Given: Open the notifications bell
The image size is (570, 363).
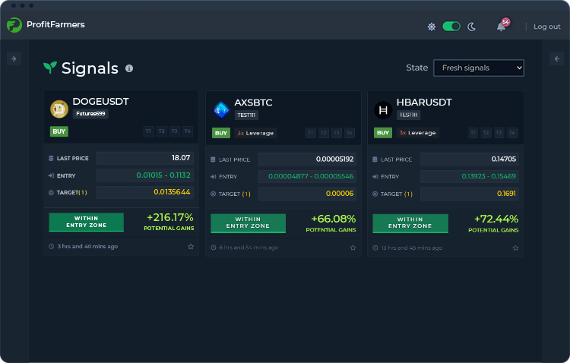Looking at the screenshot, I should 501,27.
